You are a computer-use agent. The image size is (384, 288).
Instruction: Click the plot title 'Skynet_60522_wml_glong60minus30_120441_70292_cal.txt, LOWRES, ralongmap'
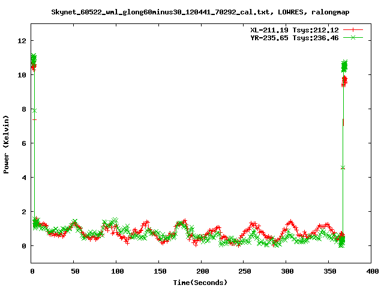click(x=200, y=12)
